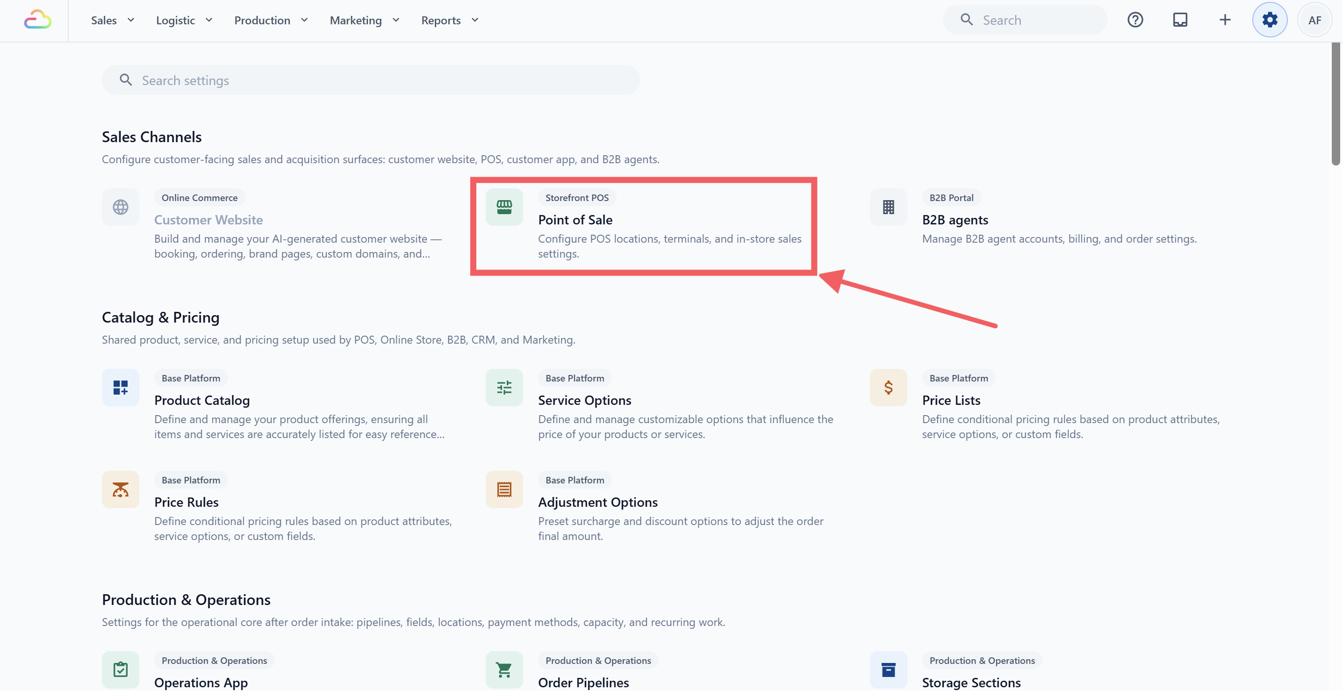
Task: Open Storage Sections settings
Action: point(971,682)
